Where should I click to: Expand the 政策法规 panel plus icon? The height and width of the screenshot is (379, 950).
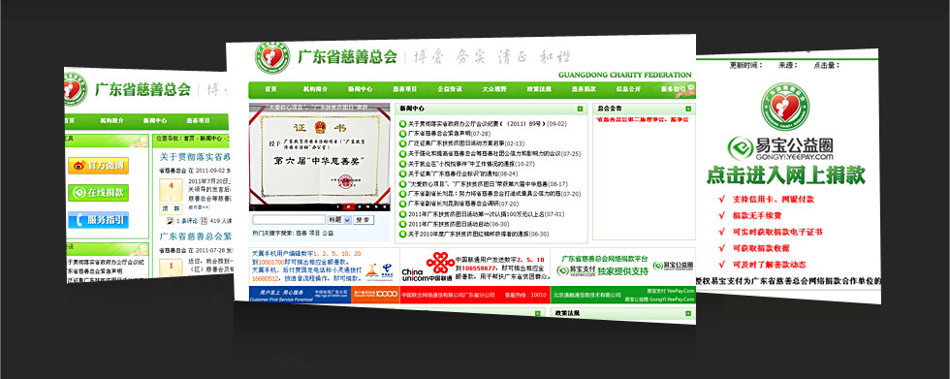pyautogui.click(x=688, y=313)
